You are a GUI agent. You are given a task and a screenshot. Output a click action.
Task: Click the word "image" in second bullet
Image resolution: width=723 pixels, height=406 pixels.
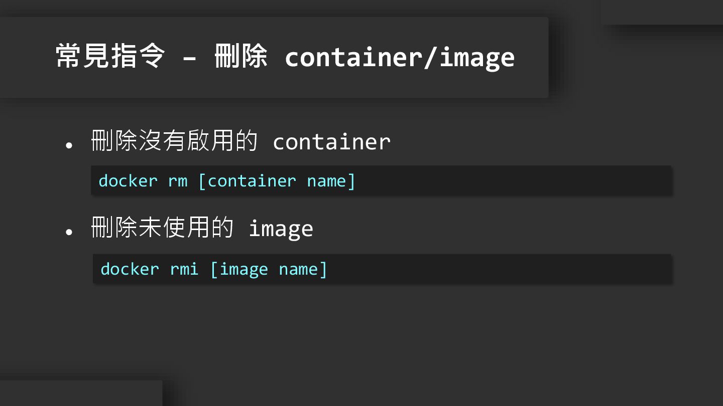click(x=281, y=229)
